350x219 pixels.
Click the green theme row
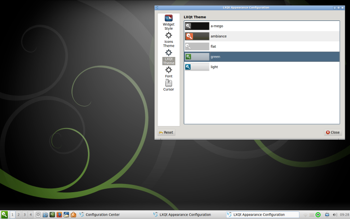pos(262,57)
